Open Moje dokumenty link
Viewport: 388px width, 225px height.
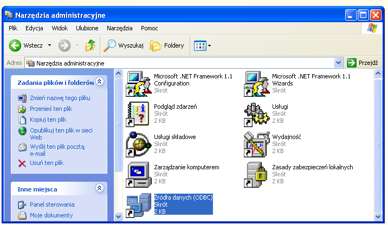51,215
